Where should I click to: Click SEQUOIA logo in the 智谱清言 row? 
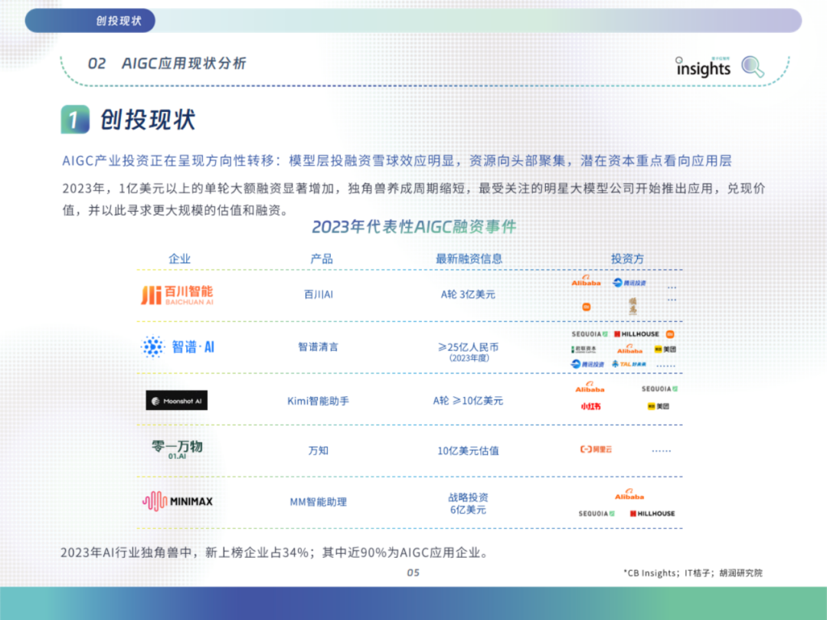point(590,334)
